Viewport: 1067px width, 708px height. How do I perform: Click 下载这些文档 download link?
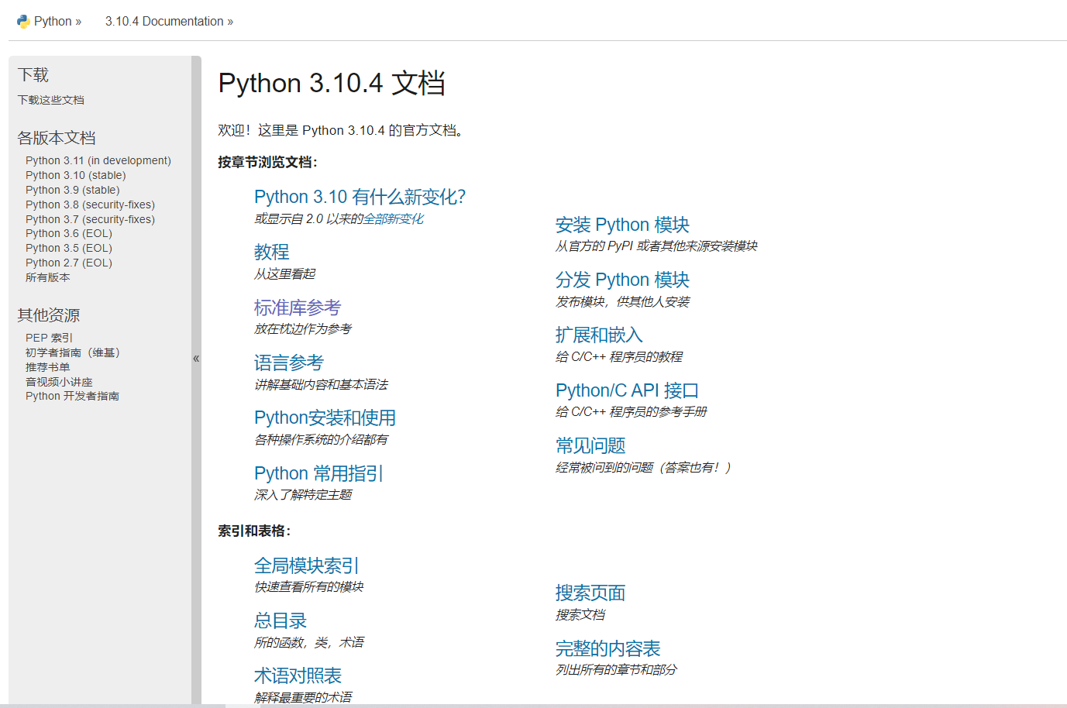pyautogui.click(x=51, y=100)
